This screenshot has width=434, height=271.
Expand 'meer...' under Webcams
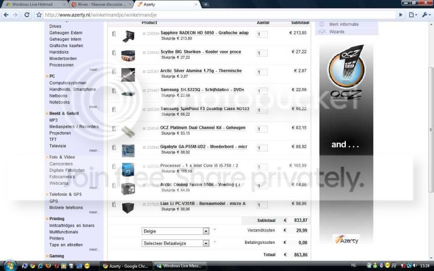(x=95, y=188)
